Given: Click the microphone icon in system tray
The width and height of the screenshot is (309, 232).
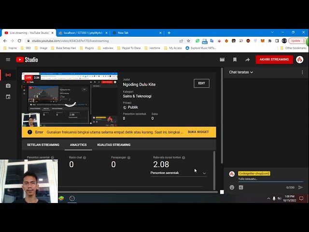Looking at the screenshot, I should (x=274, y=199).
